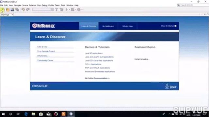
Task: Open the Community Corner link
Action: (45, 60)
